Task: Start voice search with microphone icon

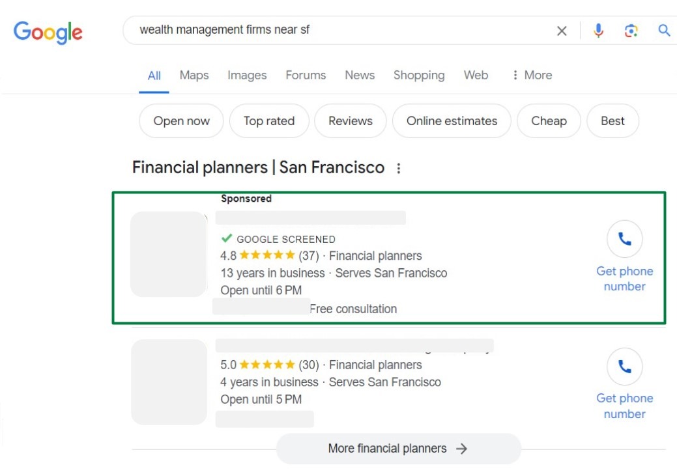Action: 598,31
